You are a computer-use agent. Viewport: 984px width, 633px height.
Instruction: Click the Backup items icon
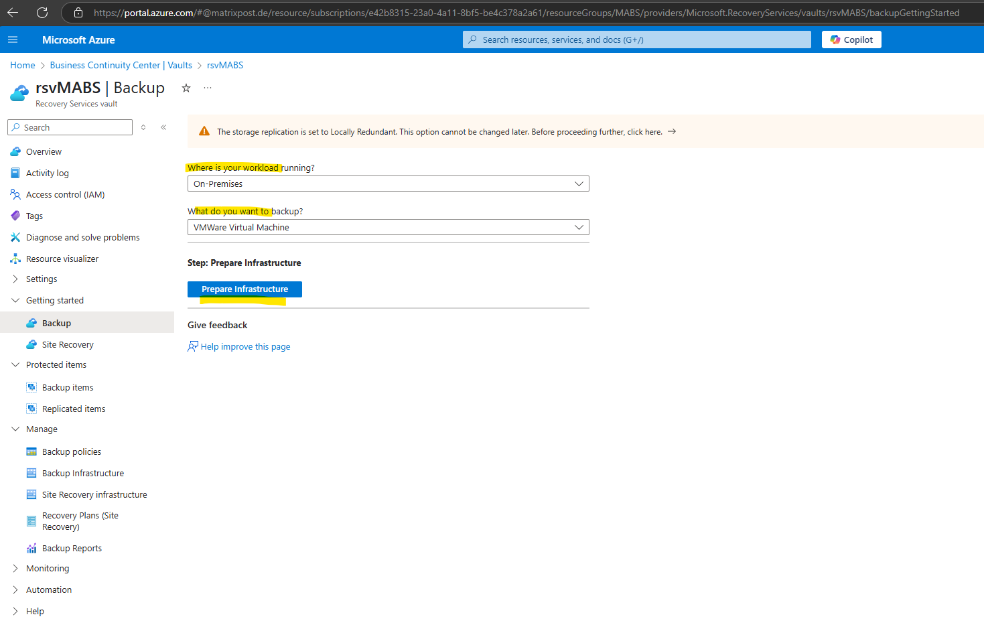(x=31, y=387)
